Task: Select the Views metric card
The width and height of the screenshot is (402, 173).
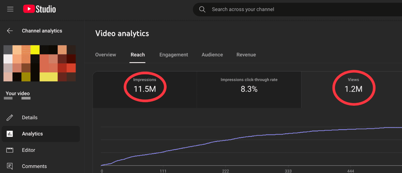Action: coord(353,86)
